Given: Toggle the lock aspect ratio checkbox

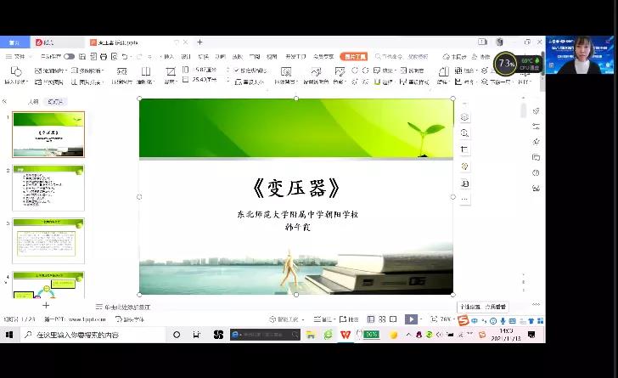Looking at the screenshot, I should (237, 71).
